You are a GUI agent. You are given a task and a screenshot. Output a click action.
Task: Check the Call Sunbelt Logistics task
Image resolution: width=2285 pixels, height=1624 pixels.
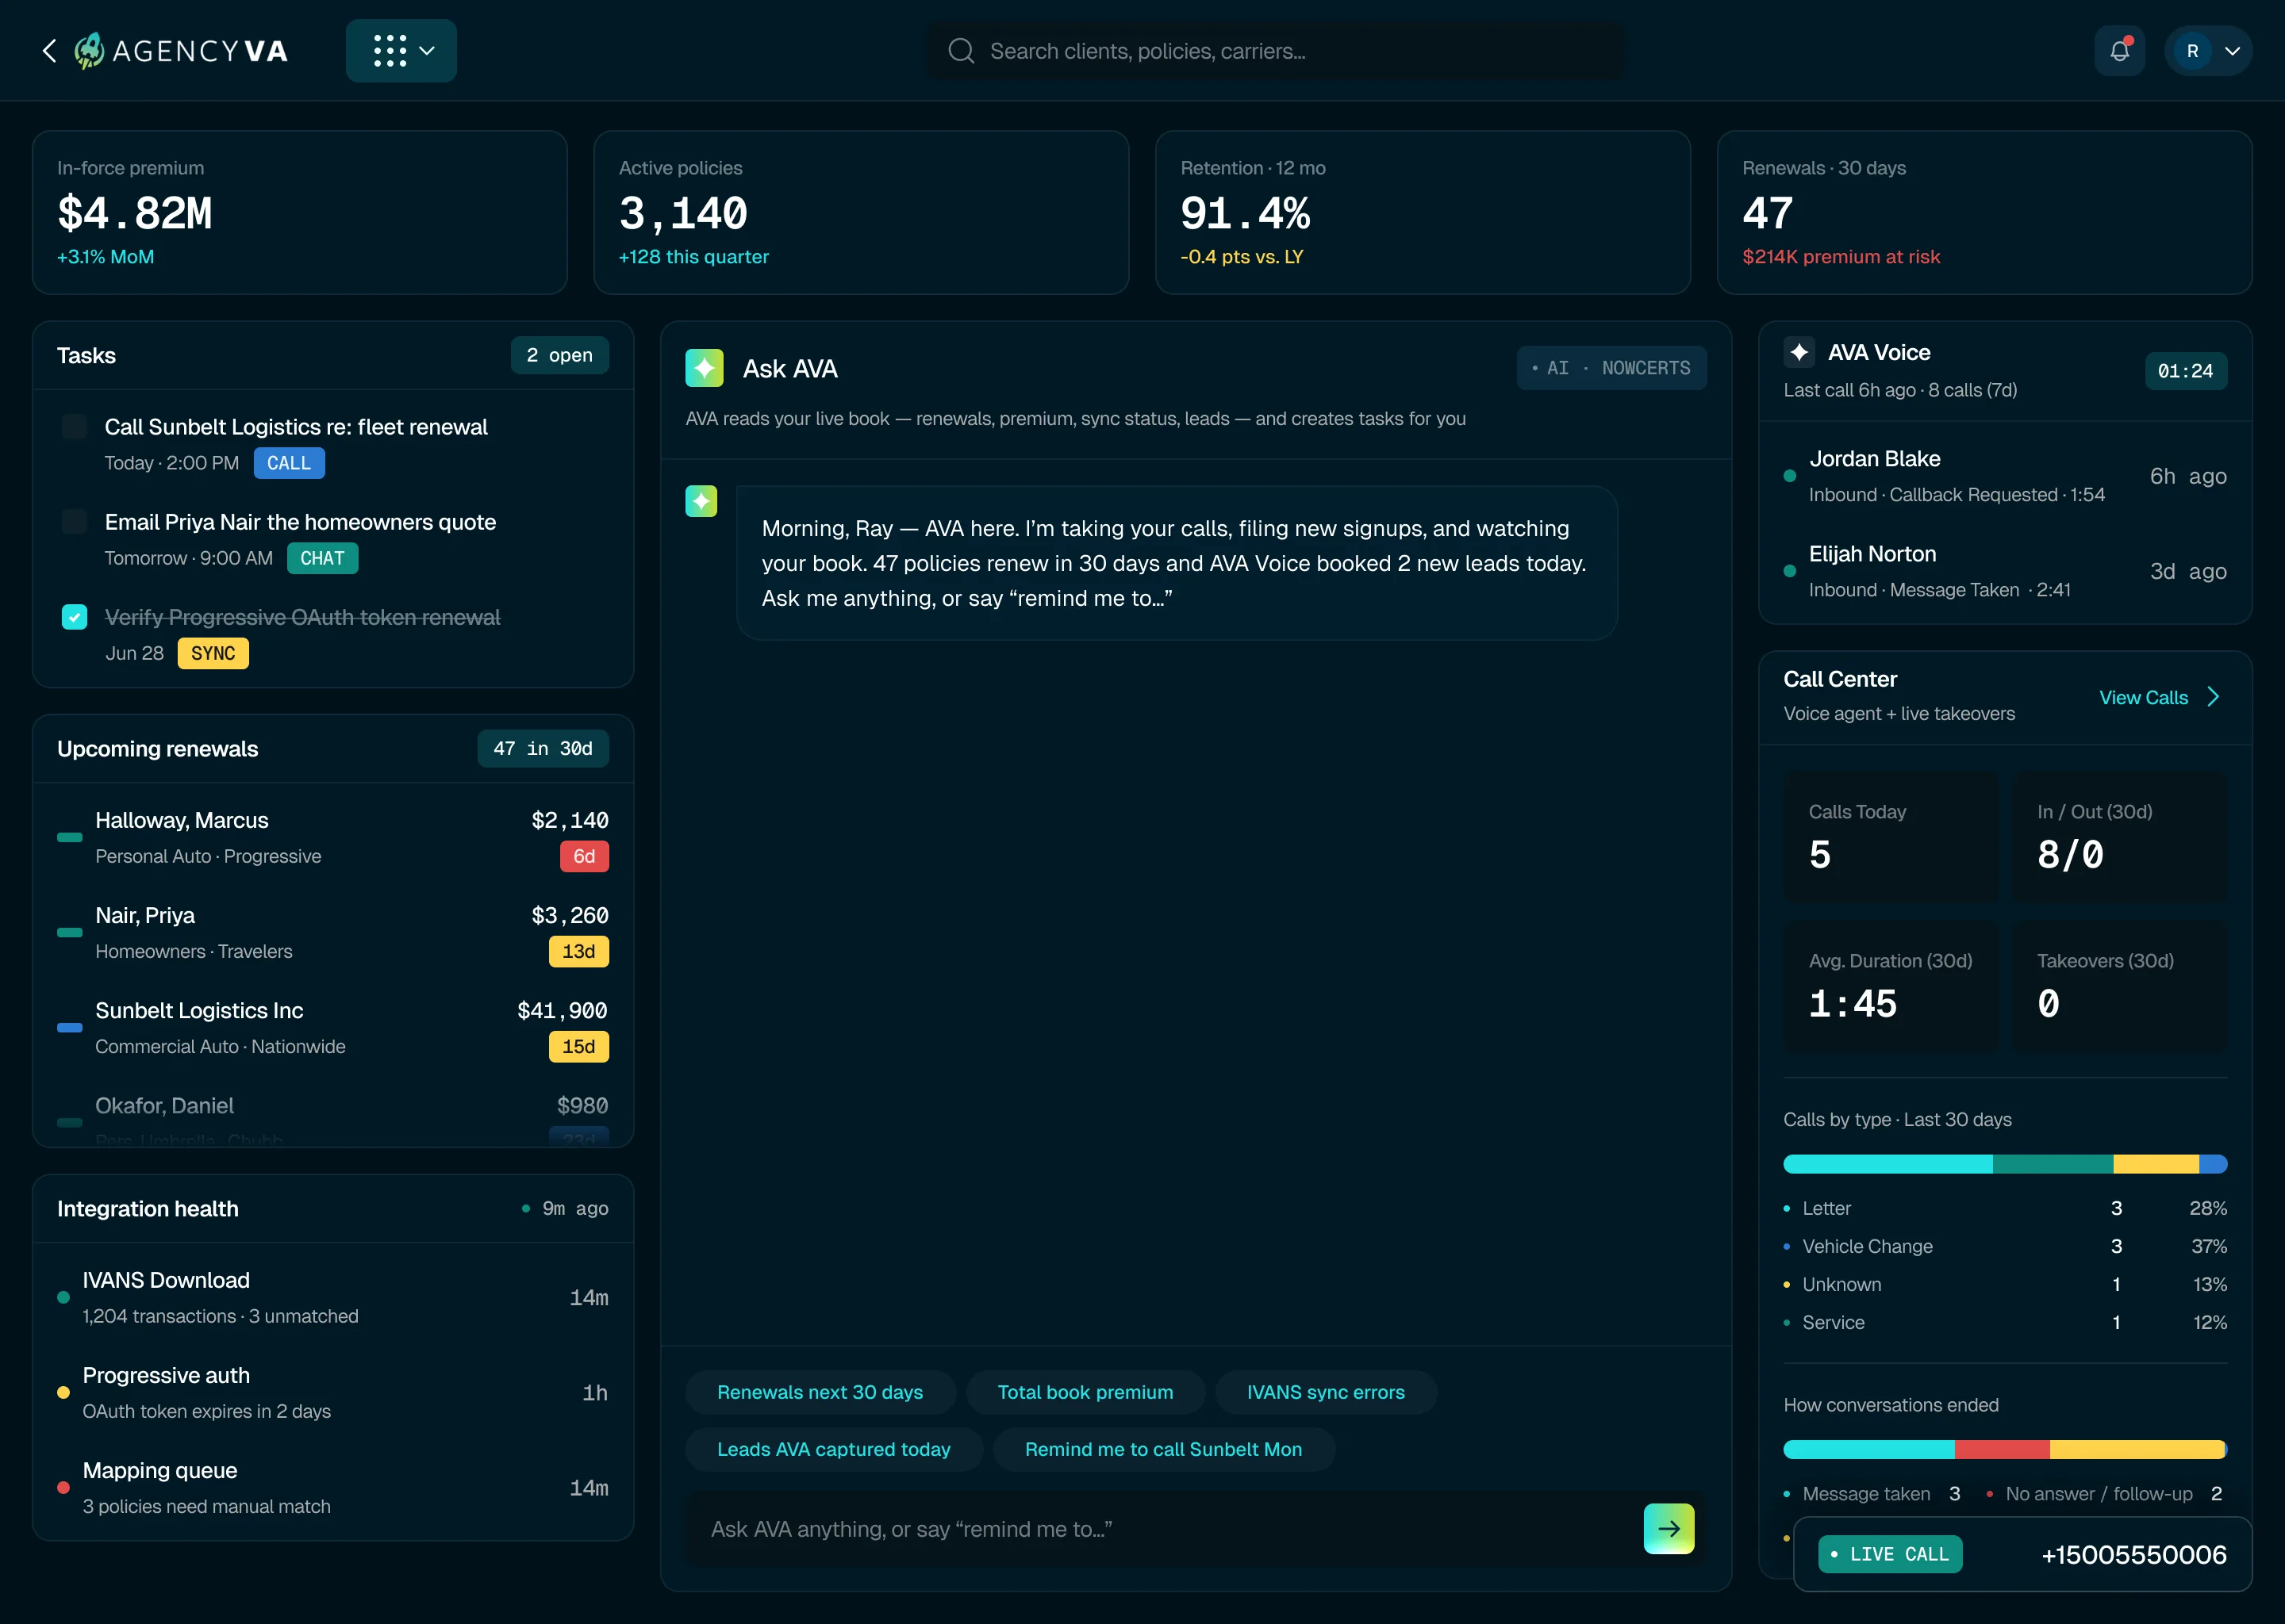click(x=74, y=427)
